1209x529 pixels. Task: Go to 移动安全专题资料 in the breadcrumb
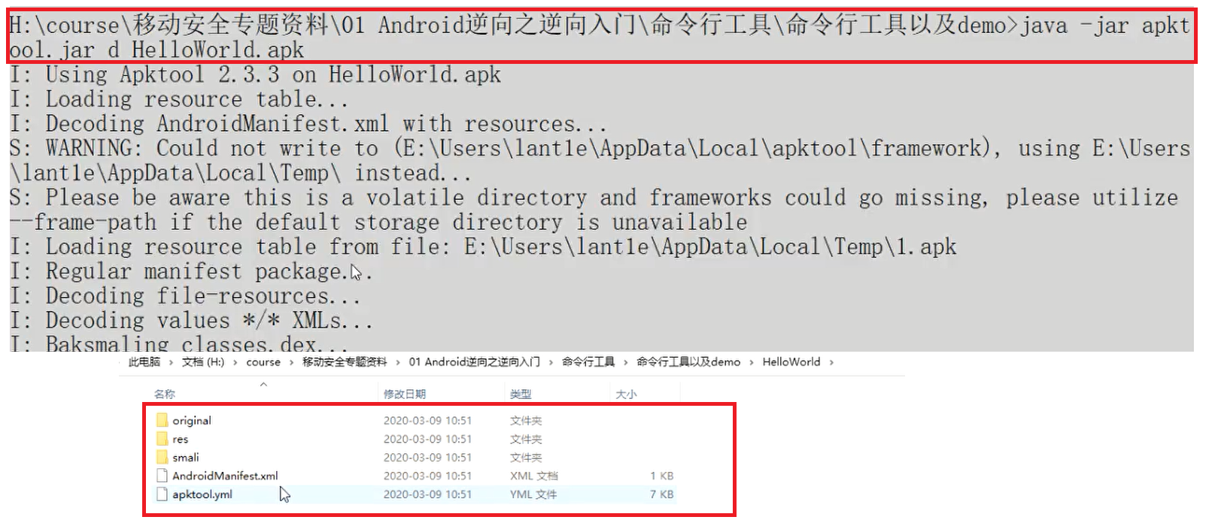(x=345, y=361)
